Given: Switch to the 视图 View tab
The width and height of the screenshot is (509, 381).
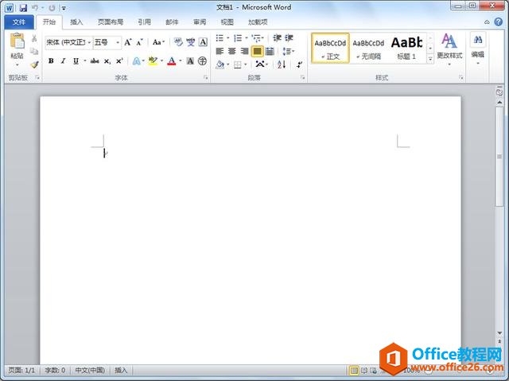Looking at the screenshot, I should tap(227, 22).
